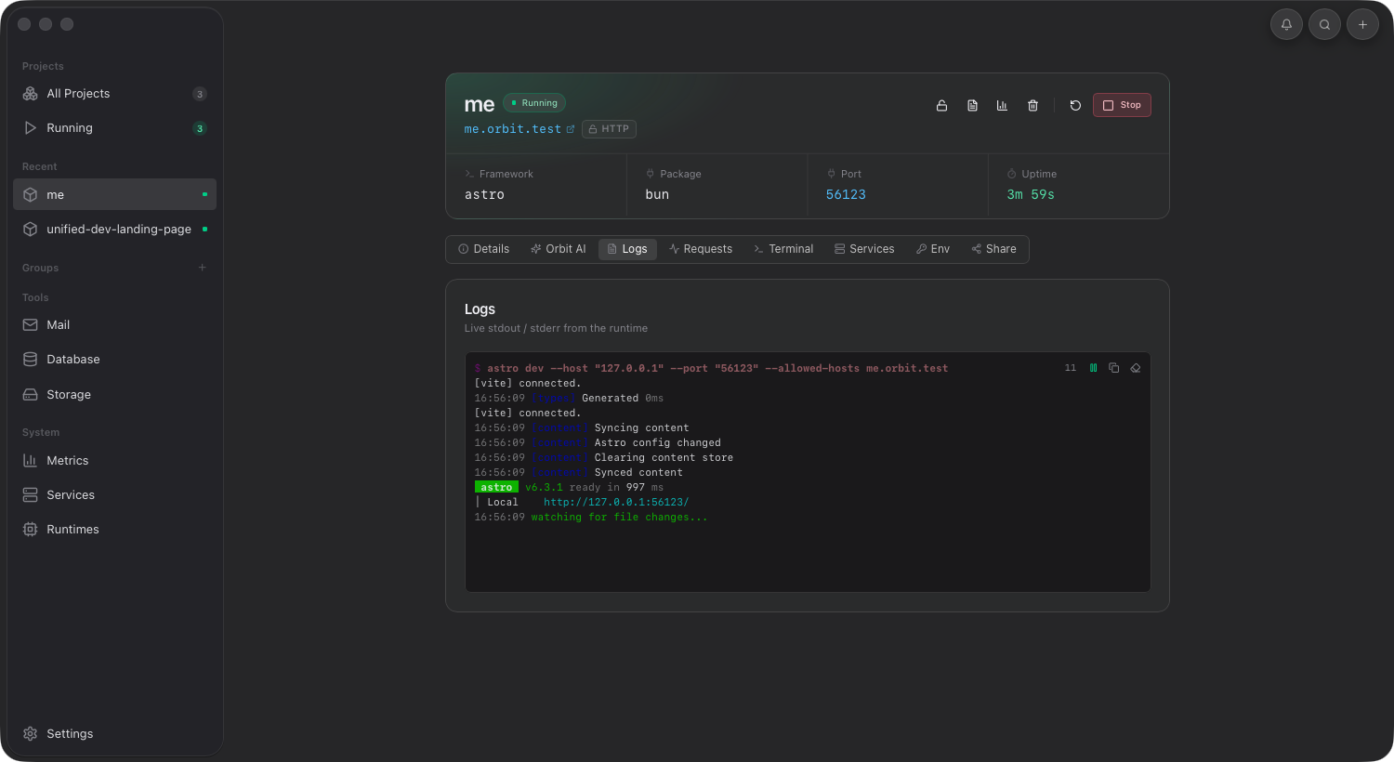Switch to the Env tab
Image resolution: width=1394 pixels, height=762 pixels.
click(x=933, y=249)
